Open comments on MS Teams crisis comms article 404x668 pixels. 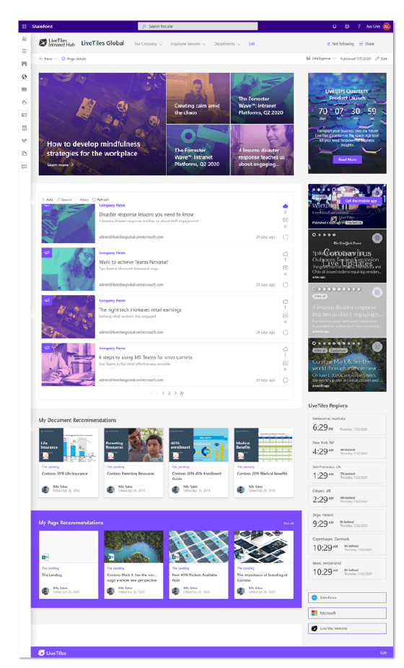click(x=285, y=364)
